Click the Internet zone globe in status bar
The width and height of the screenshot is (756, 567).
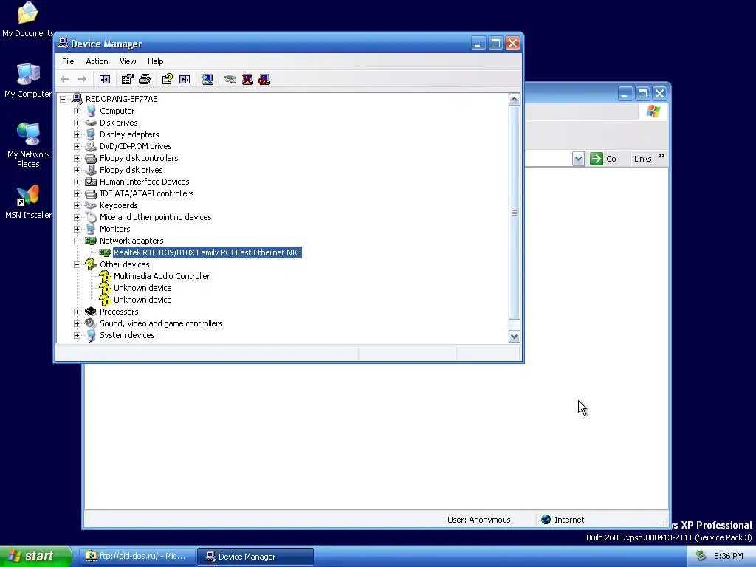(x=546, y=519)
